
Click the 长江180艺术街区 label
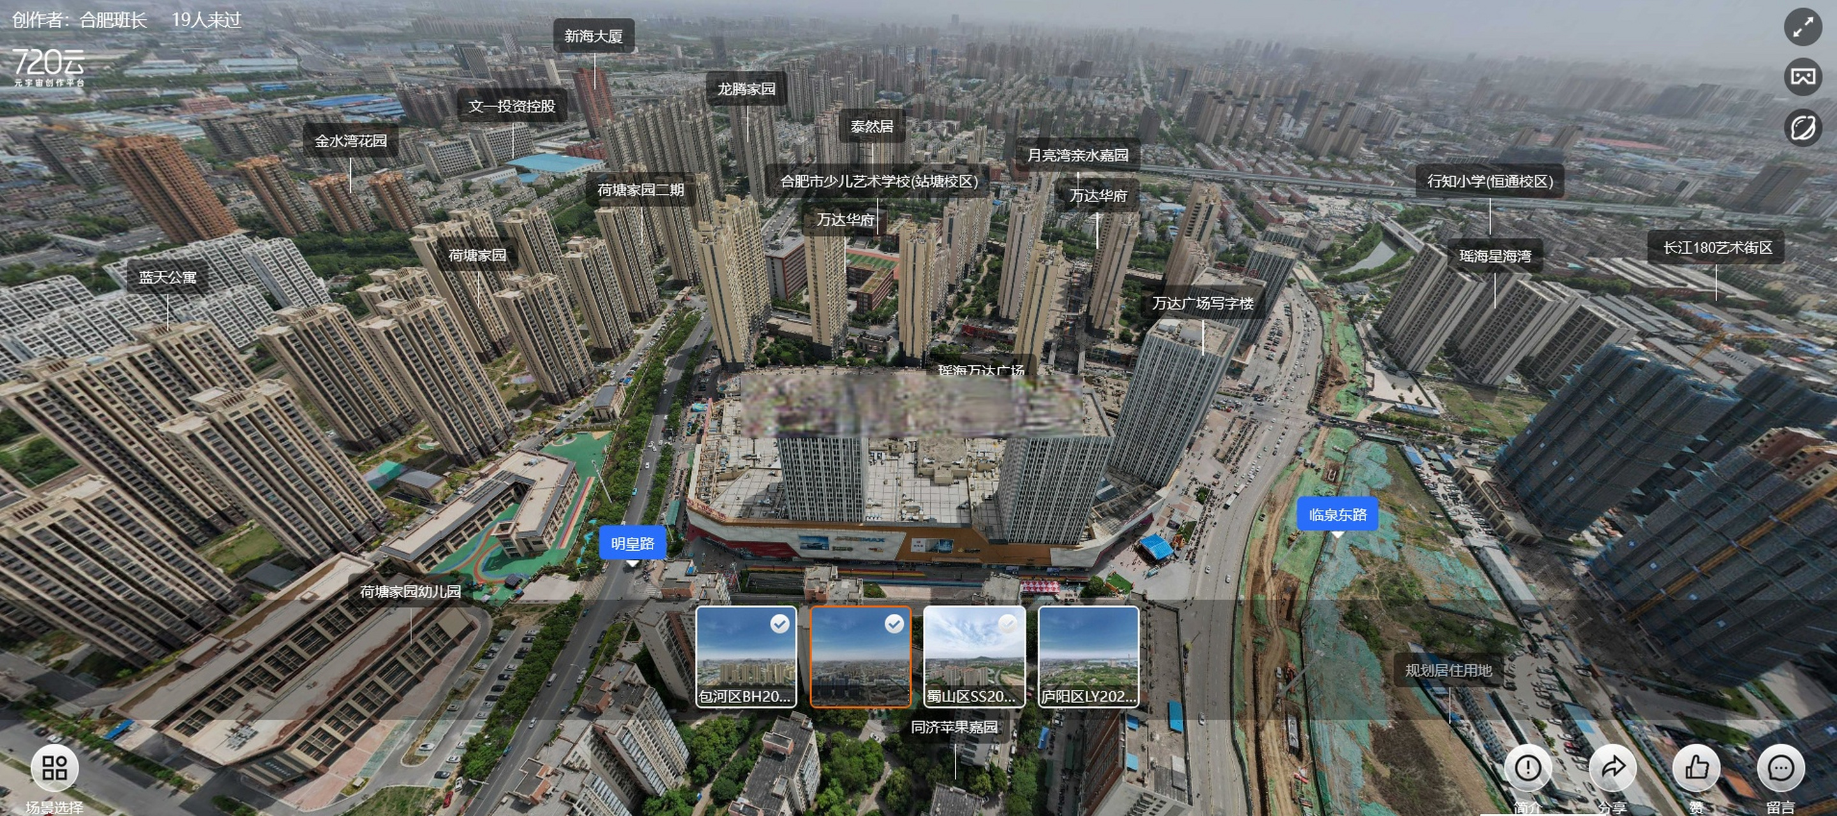coord(1717,248)
